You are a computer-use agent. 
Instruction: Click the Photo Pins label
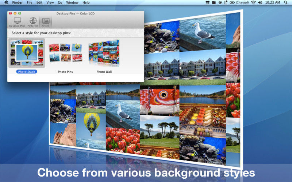(65, 72)
